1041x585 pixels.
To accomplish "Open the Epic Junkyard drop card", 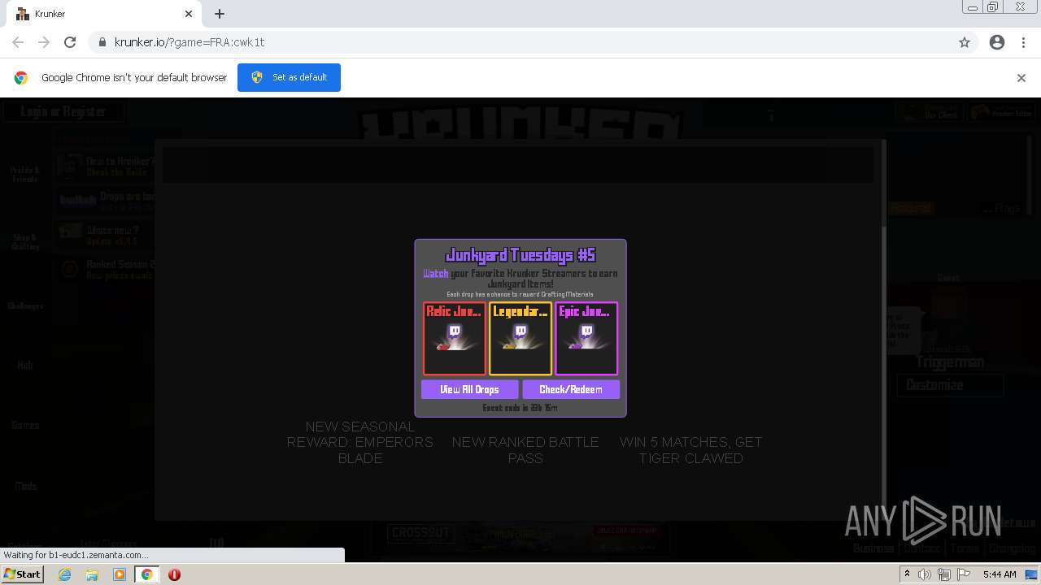I will [586, 338].
